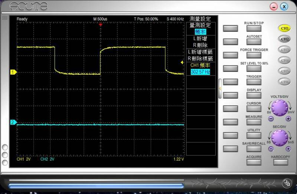Click the HARDCOPY button

[281, 162]
